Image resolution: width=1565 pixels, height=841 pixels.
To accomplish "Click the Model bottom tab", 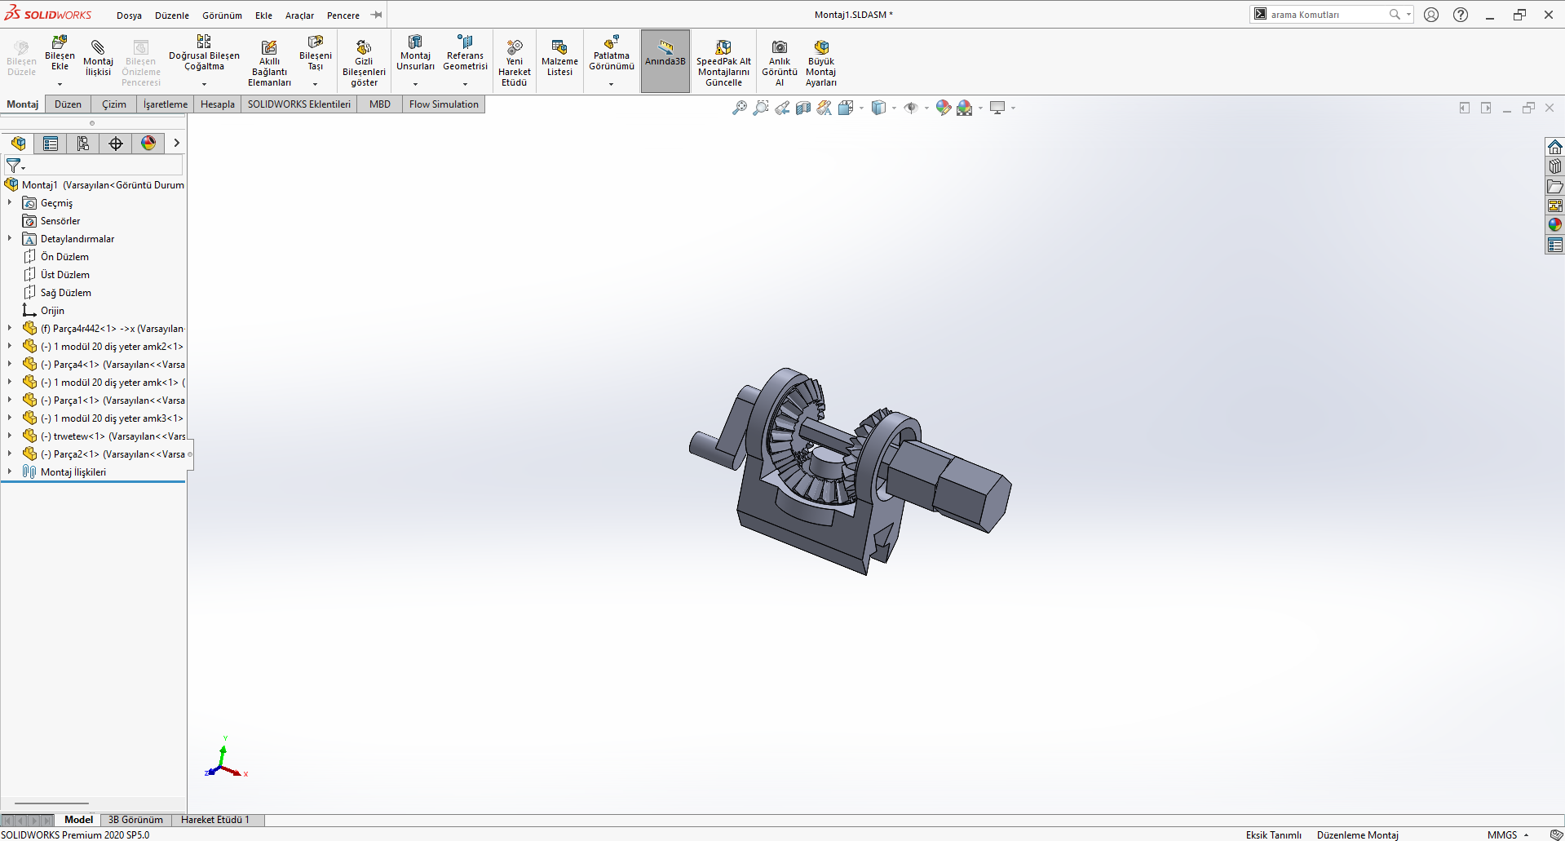I will tap(78, 820).
